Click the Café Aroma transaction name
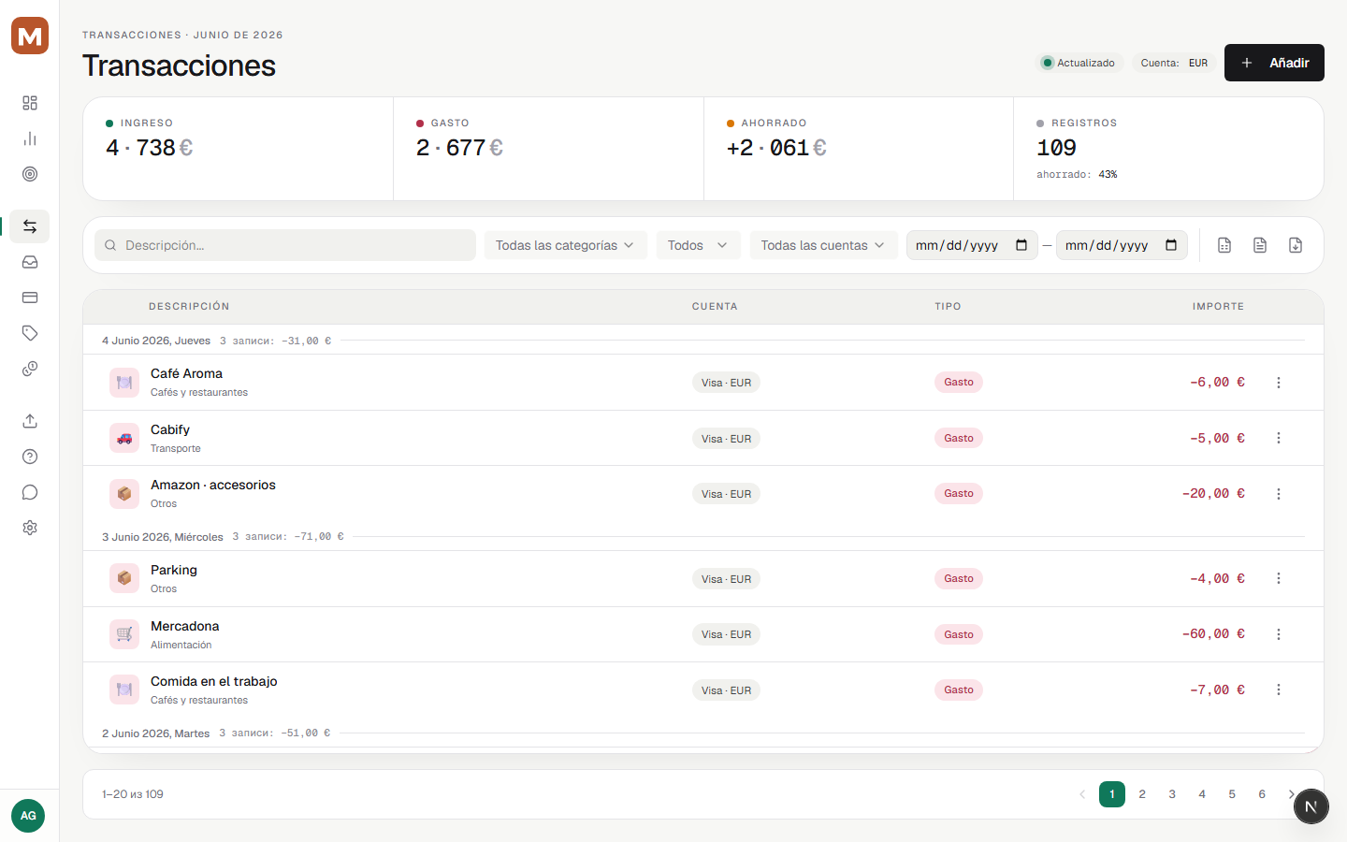The height and width of the screenshot is (842, 1347). pyautogui.click(x=186, y=373)
